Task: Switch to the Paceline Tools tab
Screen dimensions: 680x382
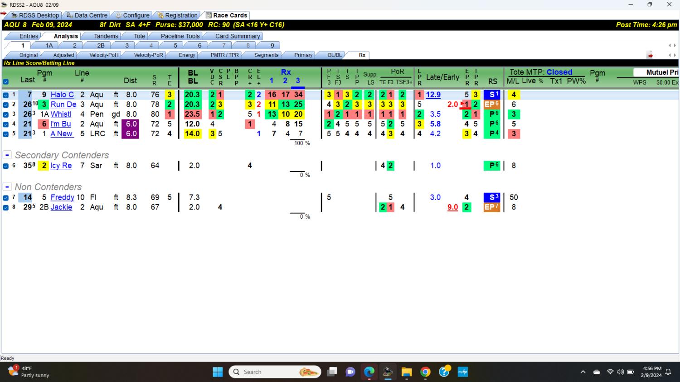Action: [180, 36]
